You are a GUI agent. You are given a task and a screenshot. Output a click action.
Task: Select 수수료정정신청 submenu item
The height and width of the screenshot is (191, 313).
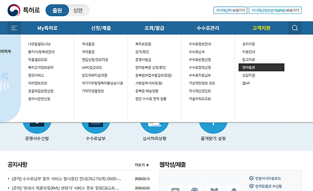[x=200, y=68]
